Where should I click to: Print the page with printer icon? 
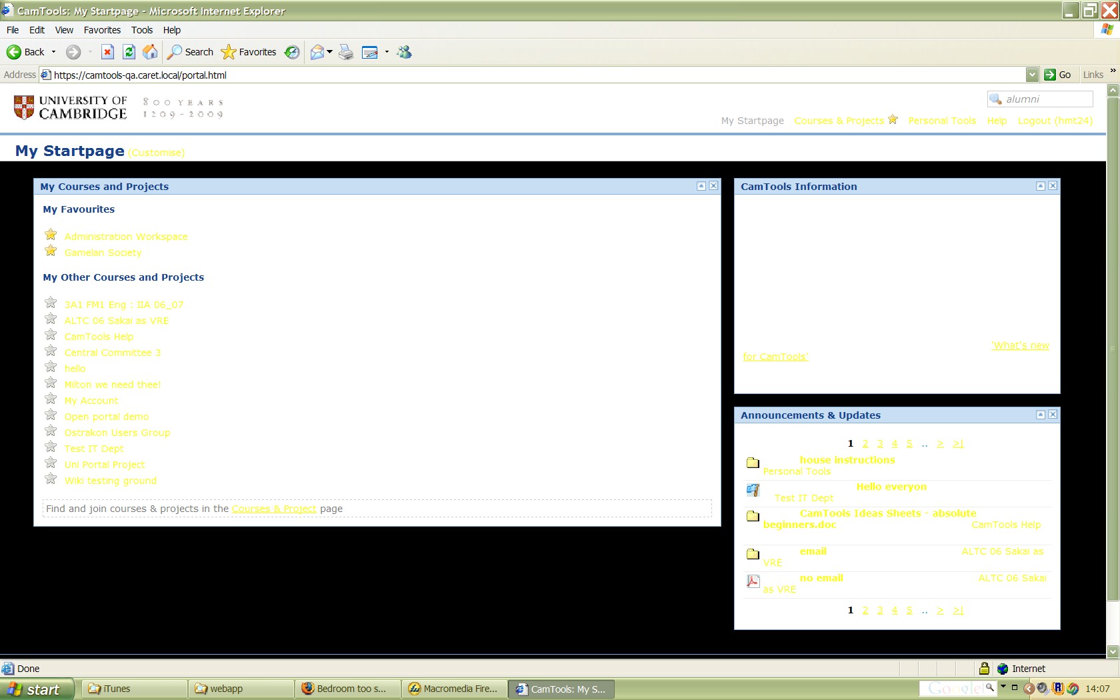pos(346,52)
